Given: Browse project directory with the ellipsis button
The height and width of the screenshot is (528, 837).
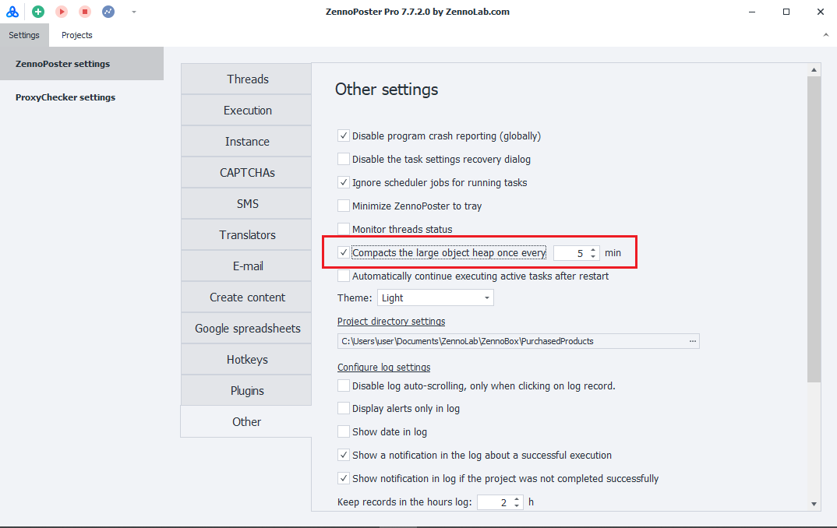Looking at the screenshot, I should [692, 341].
